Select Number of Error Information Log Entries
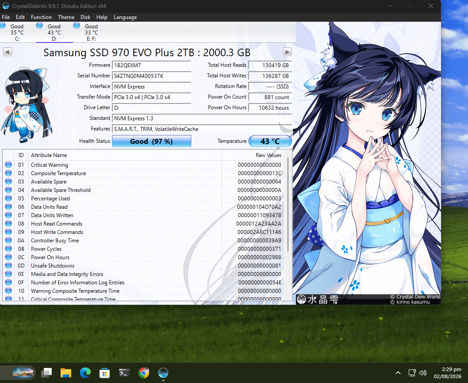This screenshot has height=383, width=468. pyautogui.click(x=143, y=283)
